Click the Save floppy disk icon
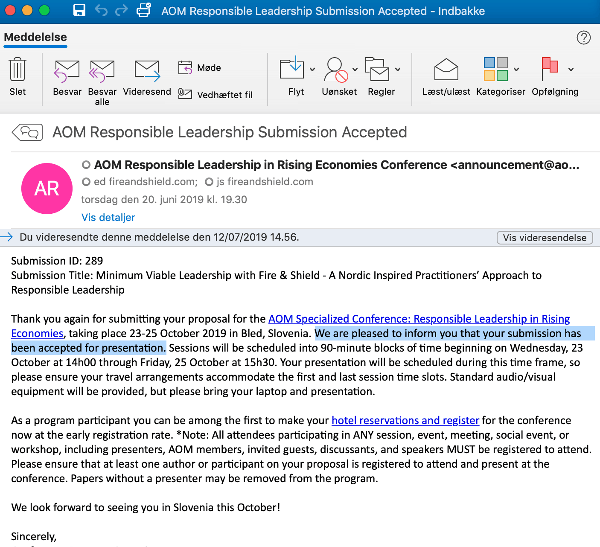600x547 pixels. pyautogui.click(x=79, y=10)
